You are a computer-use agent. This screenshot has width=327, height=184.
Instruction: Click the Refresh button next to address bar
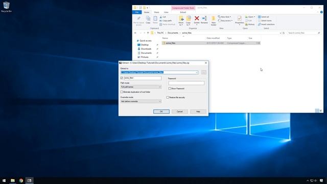point(284,33)
